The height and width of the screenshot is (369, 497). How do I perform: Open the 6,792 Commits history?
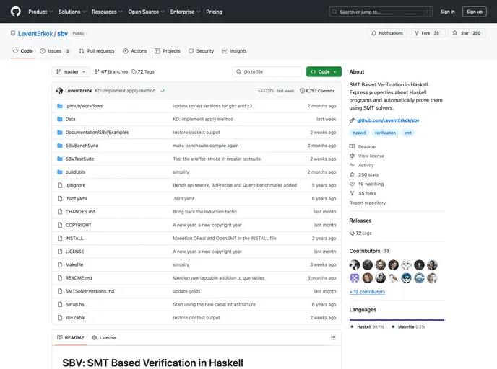point(317,91)
